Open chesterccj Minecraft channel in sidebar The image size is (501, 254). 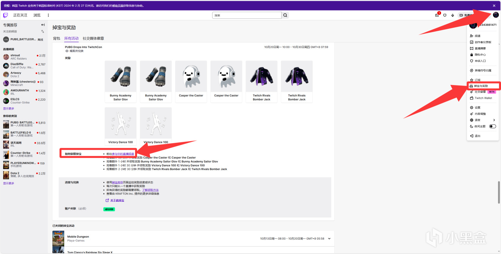[x=23, y=83]
